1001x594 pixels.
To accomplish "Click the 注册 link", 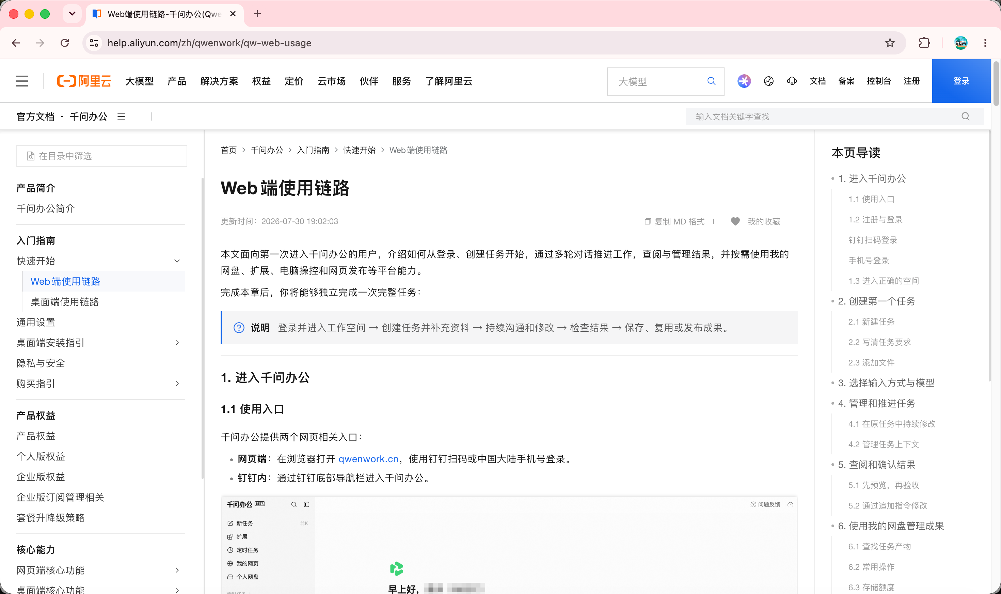I will pyautogui.click(x=911, y=81).
